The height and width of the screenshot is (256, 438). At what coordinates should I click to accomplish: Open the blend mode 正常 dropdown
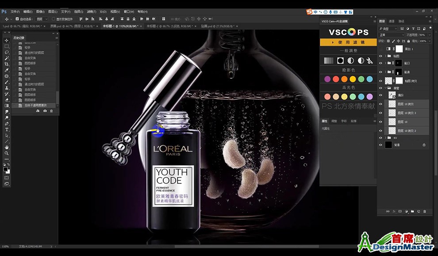(x=392, y=35)
